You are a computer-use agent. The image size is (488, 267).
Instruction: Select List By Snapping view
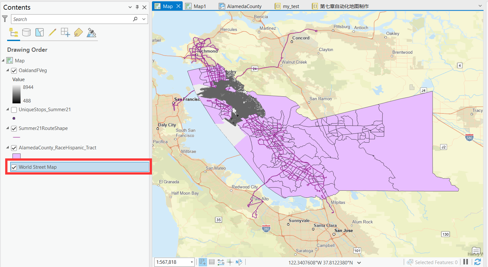click(65, 32)
